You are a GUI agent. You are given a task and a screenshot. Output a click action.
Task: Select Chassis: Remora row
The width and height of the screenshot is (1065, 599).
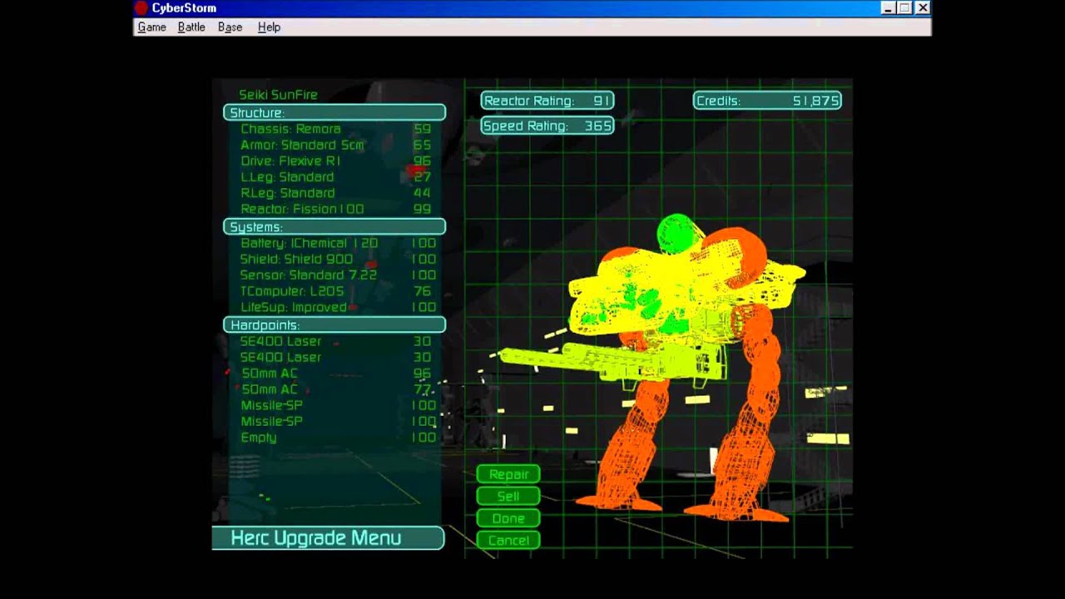click(336, 129)
